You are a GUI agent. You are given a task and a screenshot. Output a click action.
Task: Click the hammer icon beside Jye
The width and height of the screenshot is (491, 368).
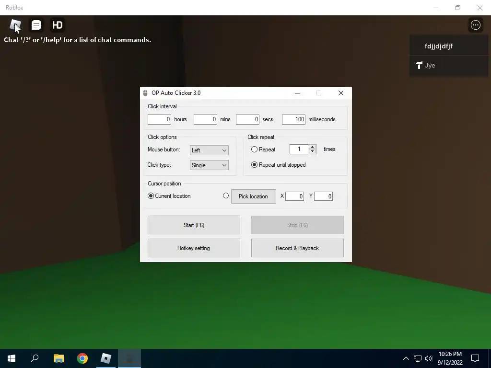pyautogui.click(x=419, y=65)
